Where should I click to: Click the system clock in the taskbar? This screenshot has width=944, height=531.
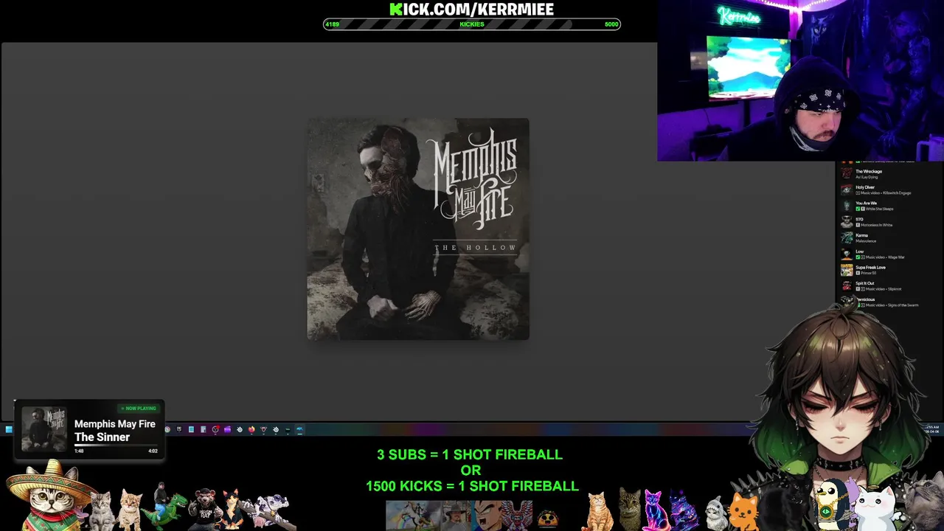click(x=932, y=429)
